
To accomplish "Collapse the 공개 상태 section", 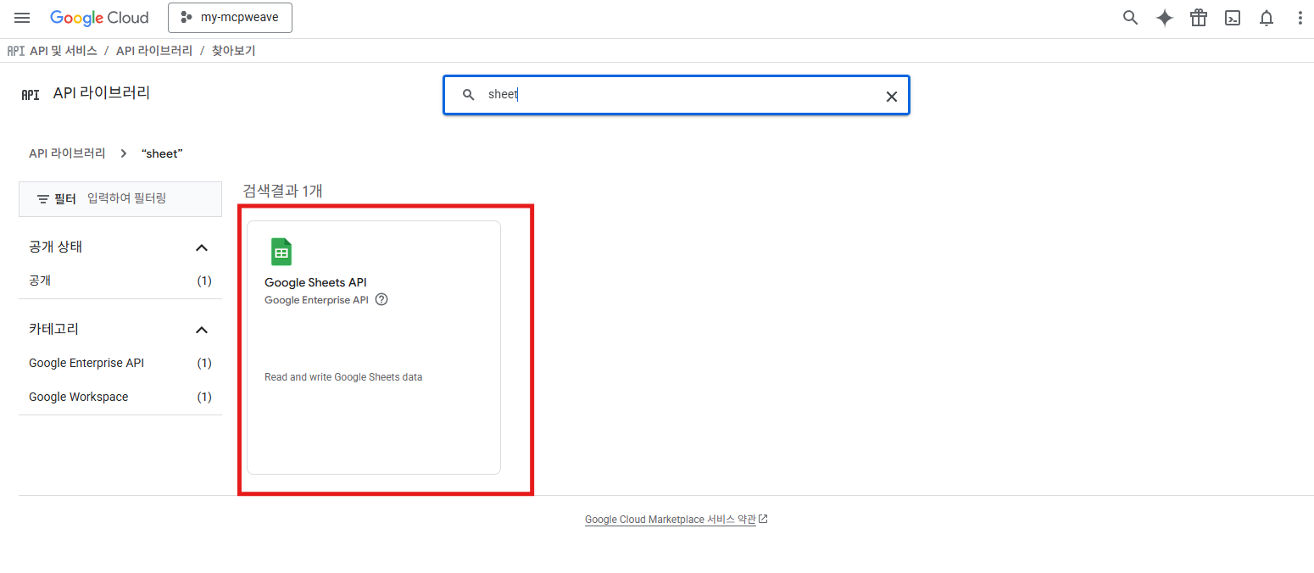I will 201,248.
